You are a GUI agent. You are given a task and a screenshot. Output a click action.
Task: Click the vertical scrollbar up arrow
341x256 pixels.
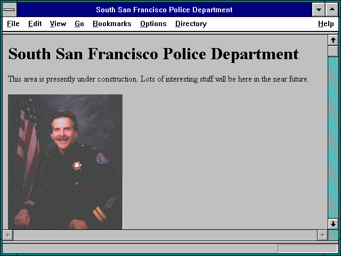point(333,40)
